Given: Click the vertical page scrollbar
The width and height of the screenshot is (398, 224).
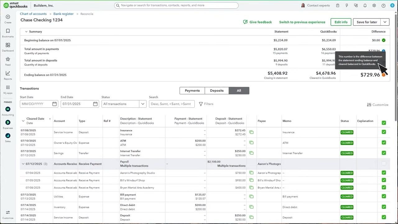Looking at the screenshot, I should (x=396, y=68).
